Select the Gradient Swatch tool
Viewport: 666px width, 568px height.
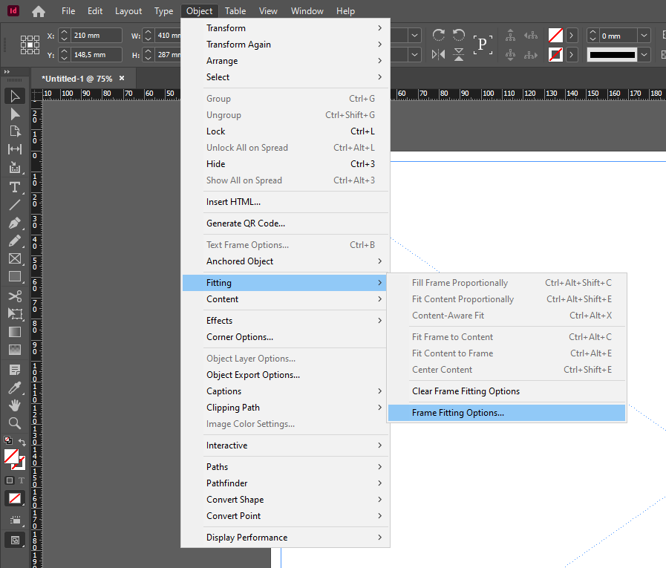15,332
